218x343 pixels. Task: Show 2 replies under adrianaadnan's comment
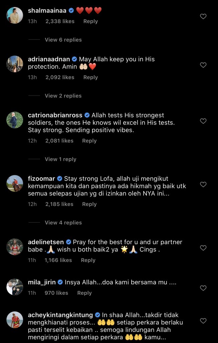point(63,96)
